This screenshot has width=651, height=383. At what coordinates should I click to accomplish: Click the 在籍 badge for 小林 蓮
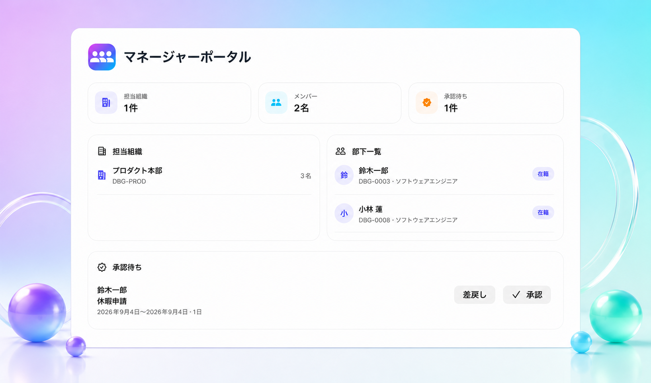pyautogui.click(x=543, y=213)
